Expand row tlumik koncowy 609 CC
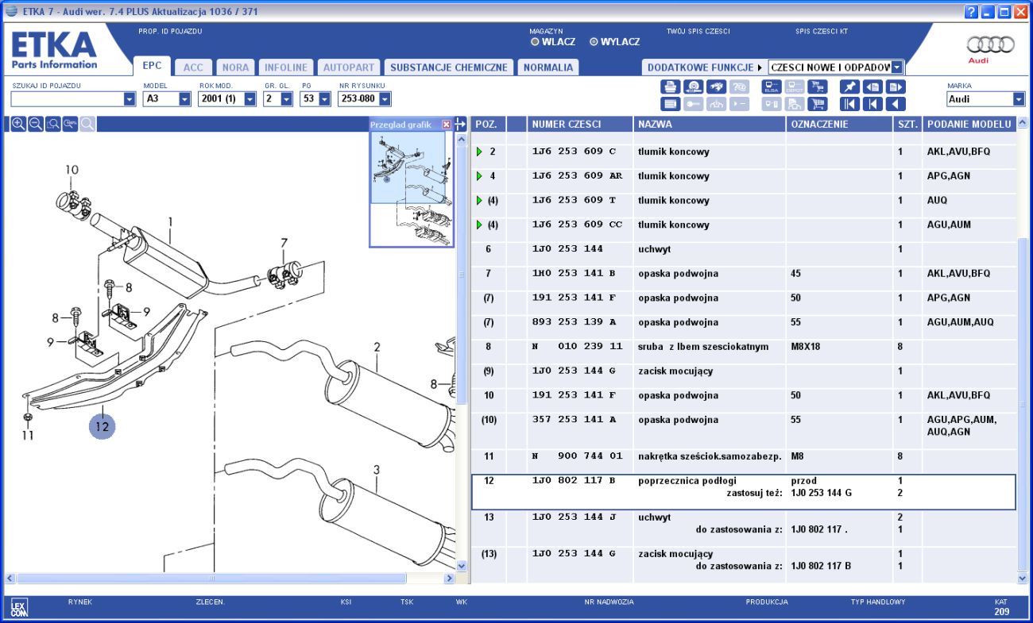 coord(479,225)
